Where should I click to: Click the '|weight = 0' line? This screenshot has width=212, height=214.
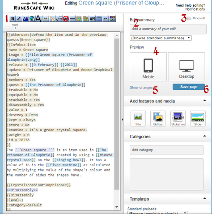tap(18, 135)
